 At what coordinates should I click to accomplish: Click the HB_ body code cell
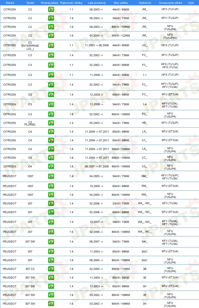145,123
